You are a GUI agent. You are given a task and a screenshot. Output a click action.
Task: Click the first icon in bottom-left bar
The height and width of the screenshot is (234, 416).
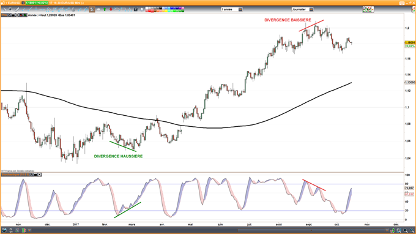[x=4, y=230]
